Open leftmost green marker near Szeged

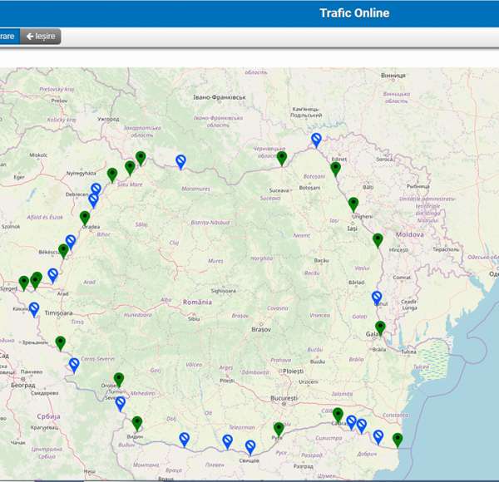tap(24, 283)
